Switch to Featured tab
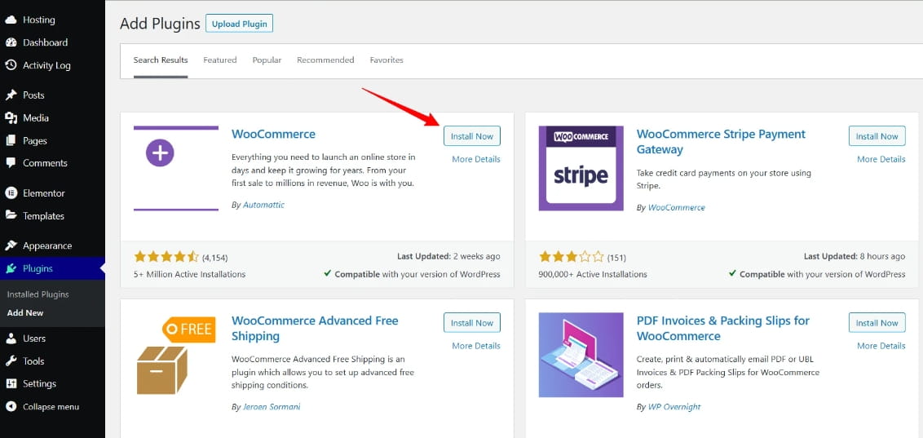This screenshot has height=438, width=923. pos(220,60)
